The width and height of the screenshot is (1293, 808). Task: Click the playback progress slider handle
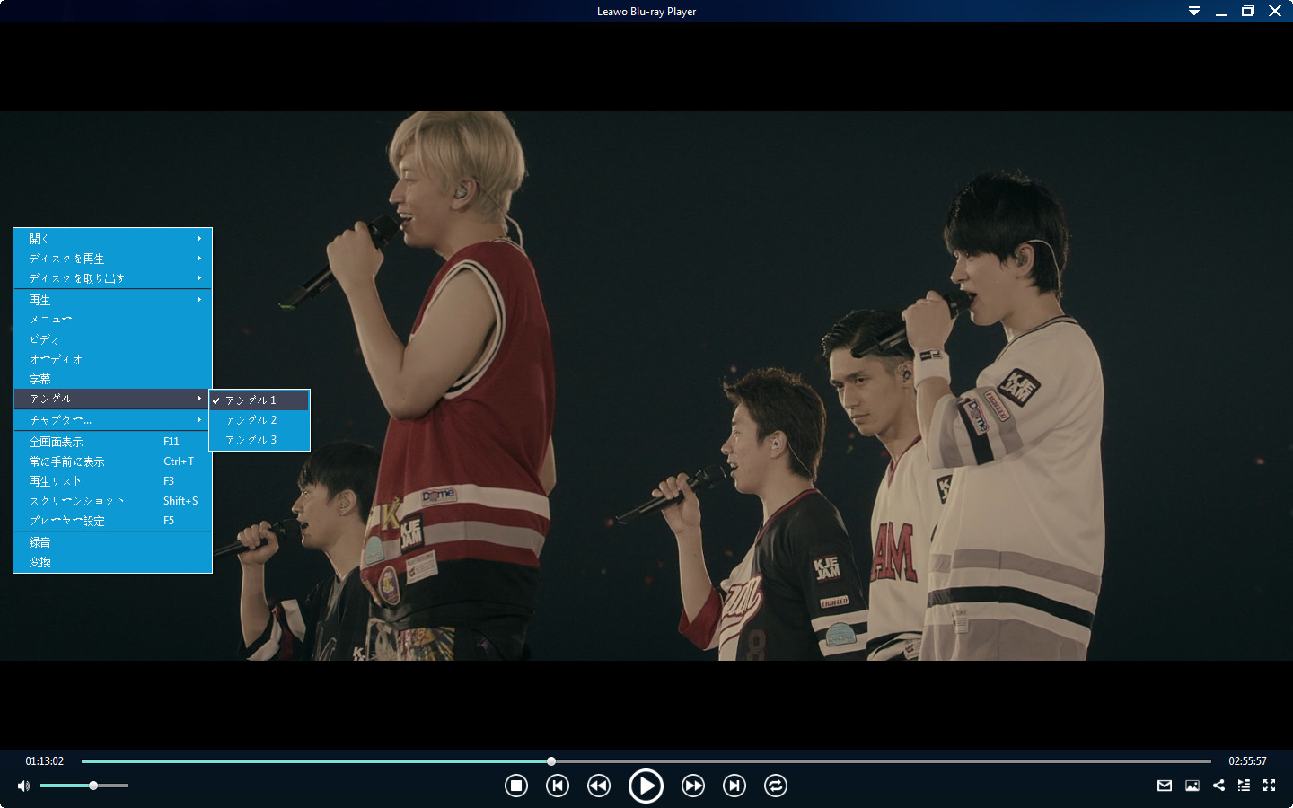(551, 761)
